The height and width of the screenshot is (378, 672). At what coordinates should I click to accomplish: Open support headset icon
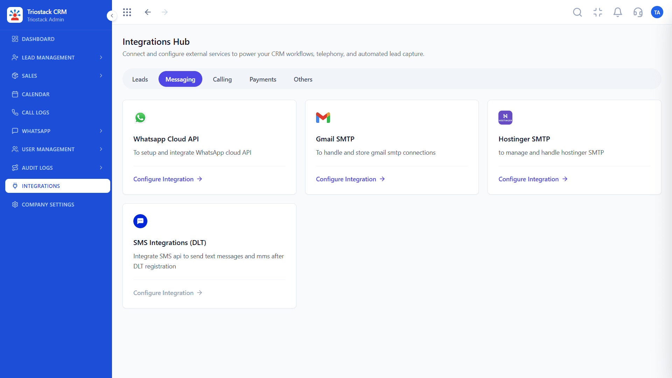click(638, 13)
